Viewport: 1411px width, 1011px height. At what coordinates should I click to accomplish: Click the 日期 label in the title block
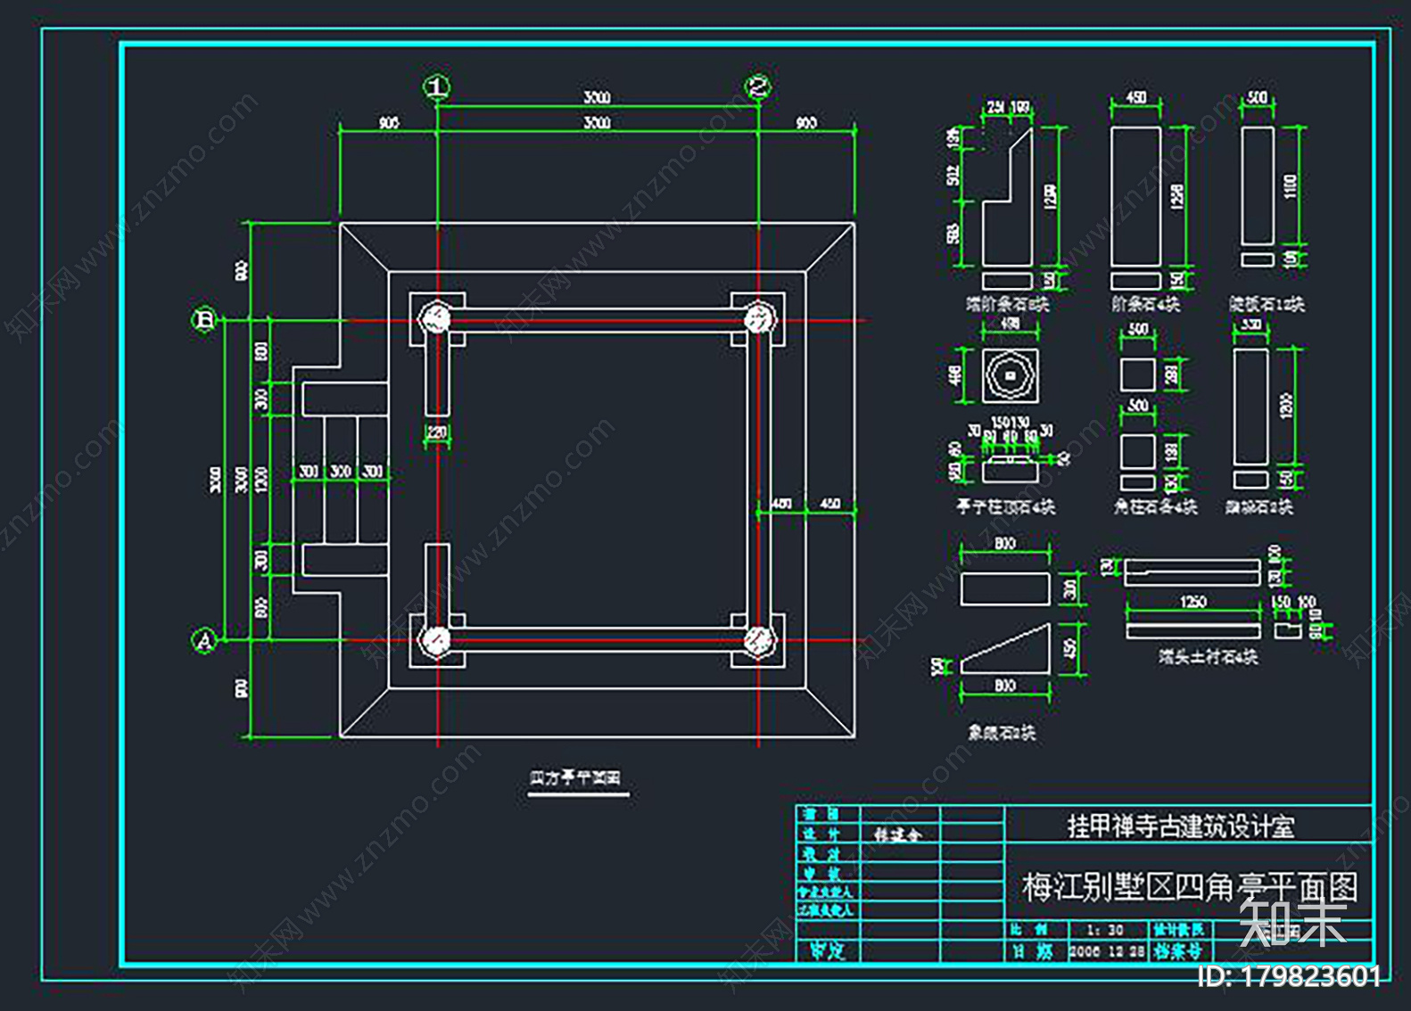click(x=1033, y=951)
